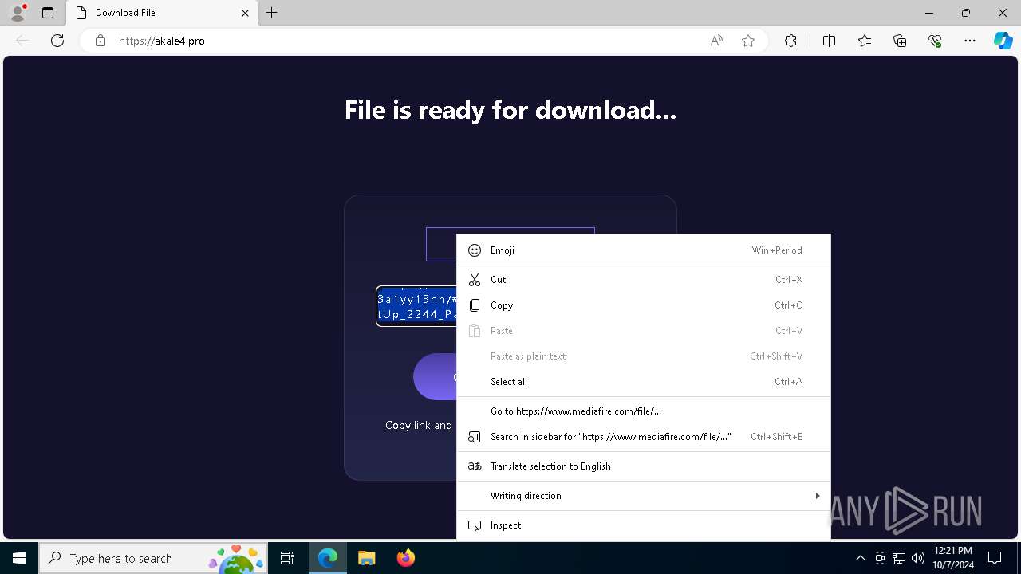Screen dimensions: 1021x574
Task: Show hidden system tray icons
Action: [x=860, y=558]
